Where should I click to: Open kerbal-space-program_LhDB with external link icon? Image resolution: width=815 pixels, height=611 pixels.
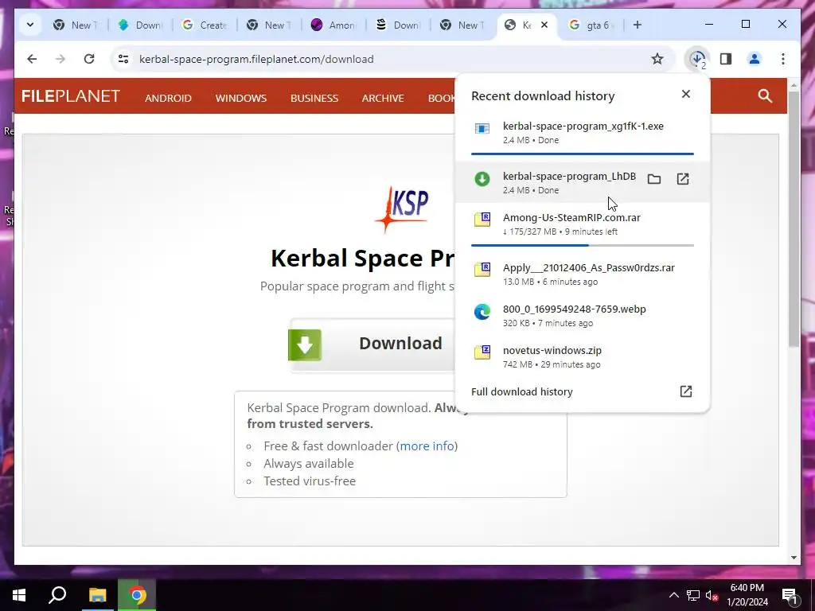point(682,179)
